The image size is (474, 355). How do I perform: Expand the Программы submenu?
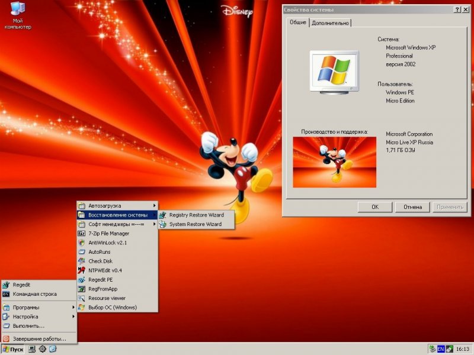[x=39, y=307]
